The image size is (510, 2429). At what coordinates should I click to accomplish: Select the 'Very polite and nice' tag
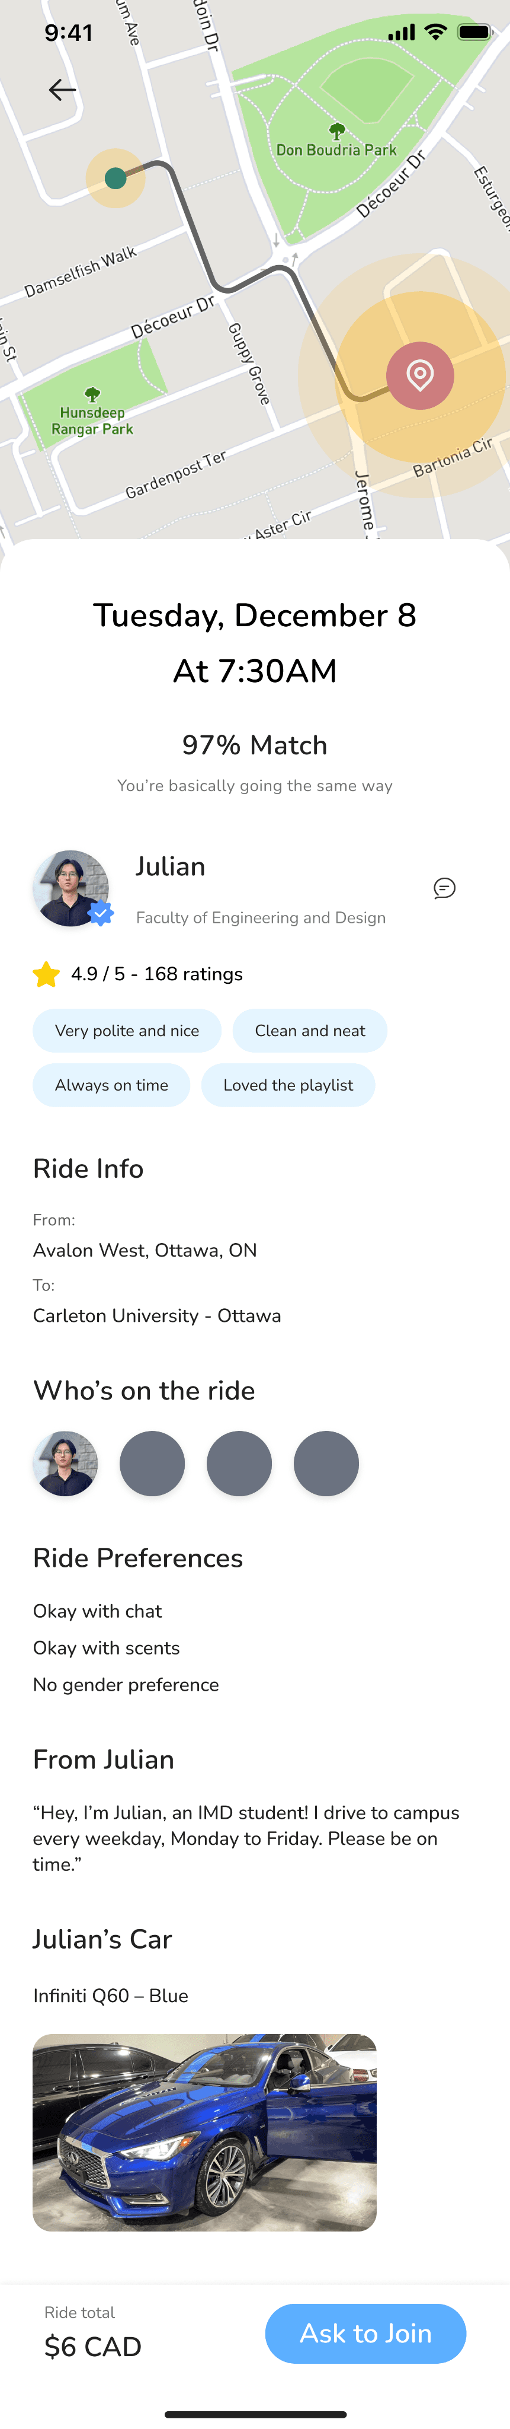click(x=127, y=1031)
